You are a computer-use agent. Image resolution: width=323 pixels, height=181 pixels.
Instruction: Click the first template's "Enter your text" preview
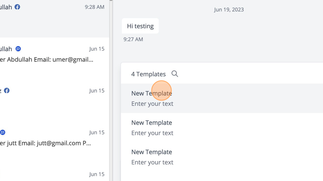click(x=152, y=104)
